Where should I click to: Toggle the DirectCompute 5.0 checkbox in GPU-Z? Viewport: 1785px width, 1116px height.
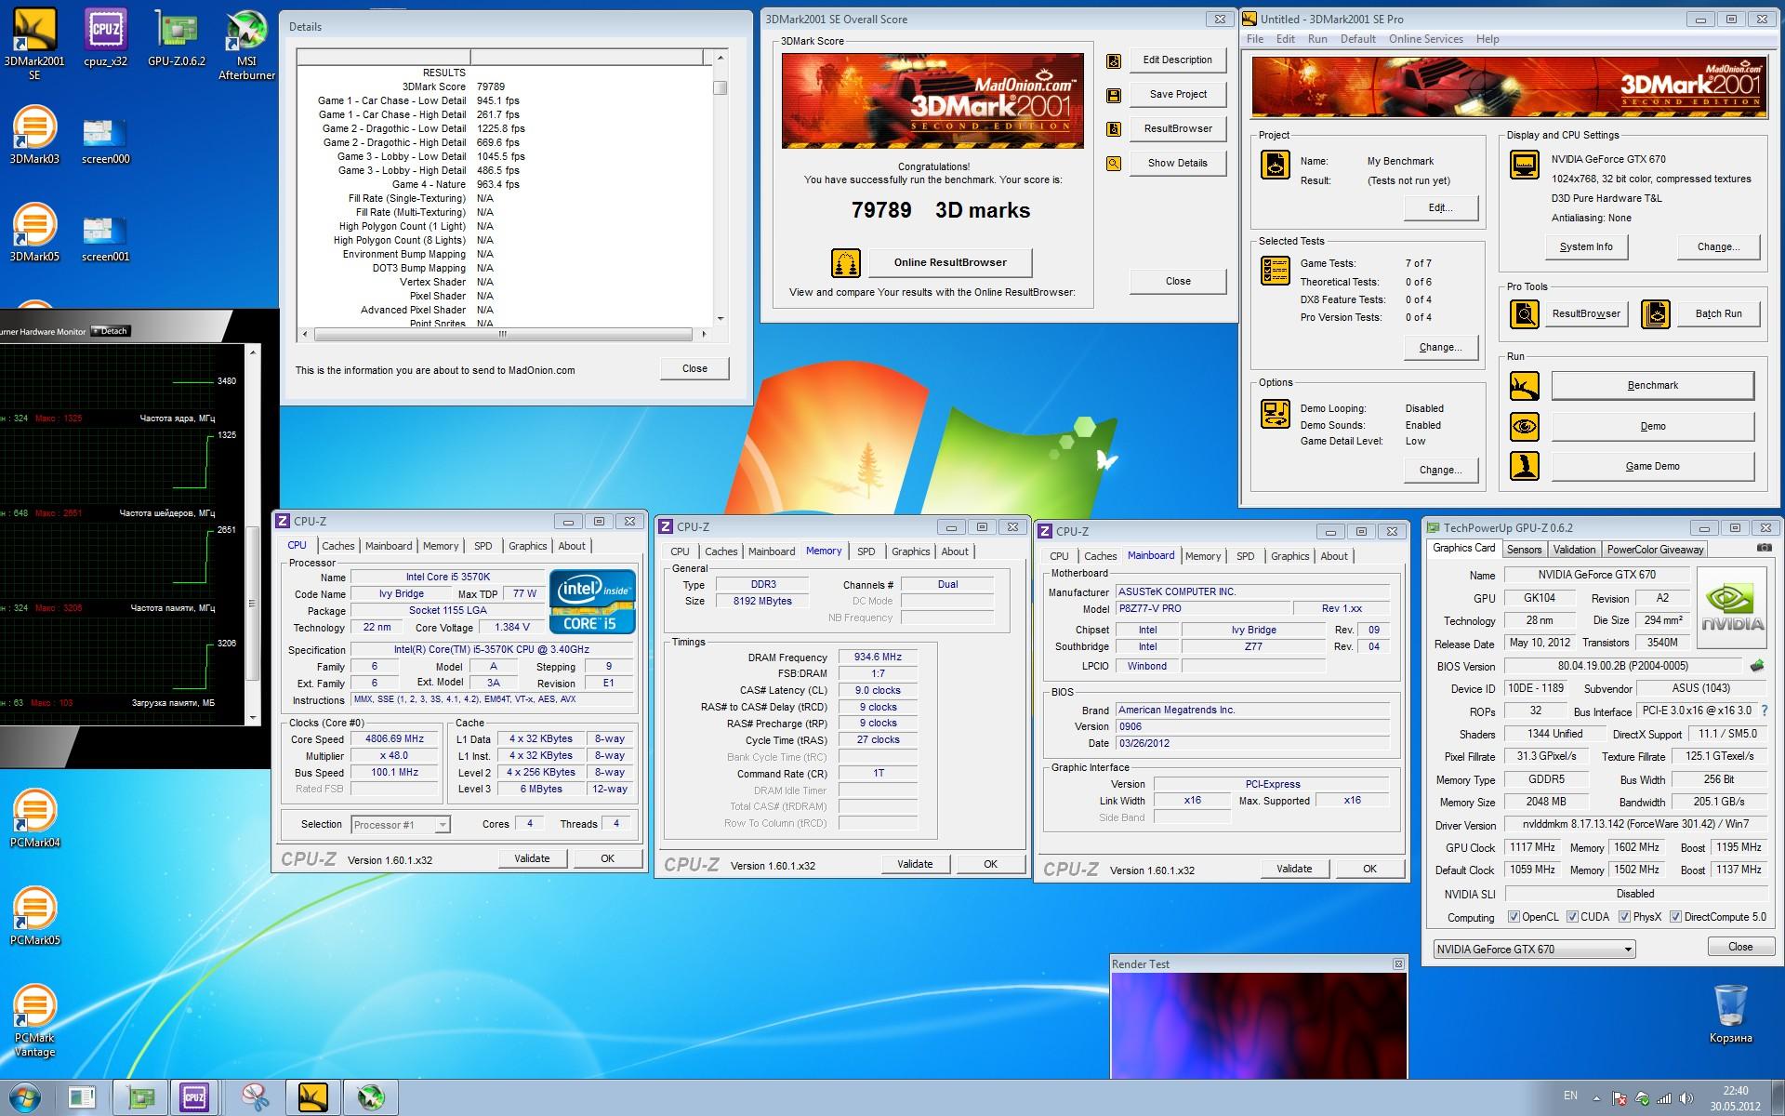pyautogui.click(x=1675, y=917)
